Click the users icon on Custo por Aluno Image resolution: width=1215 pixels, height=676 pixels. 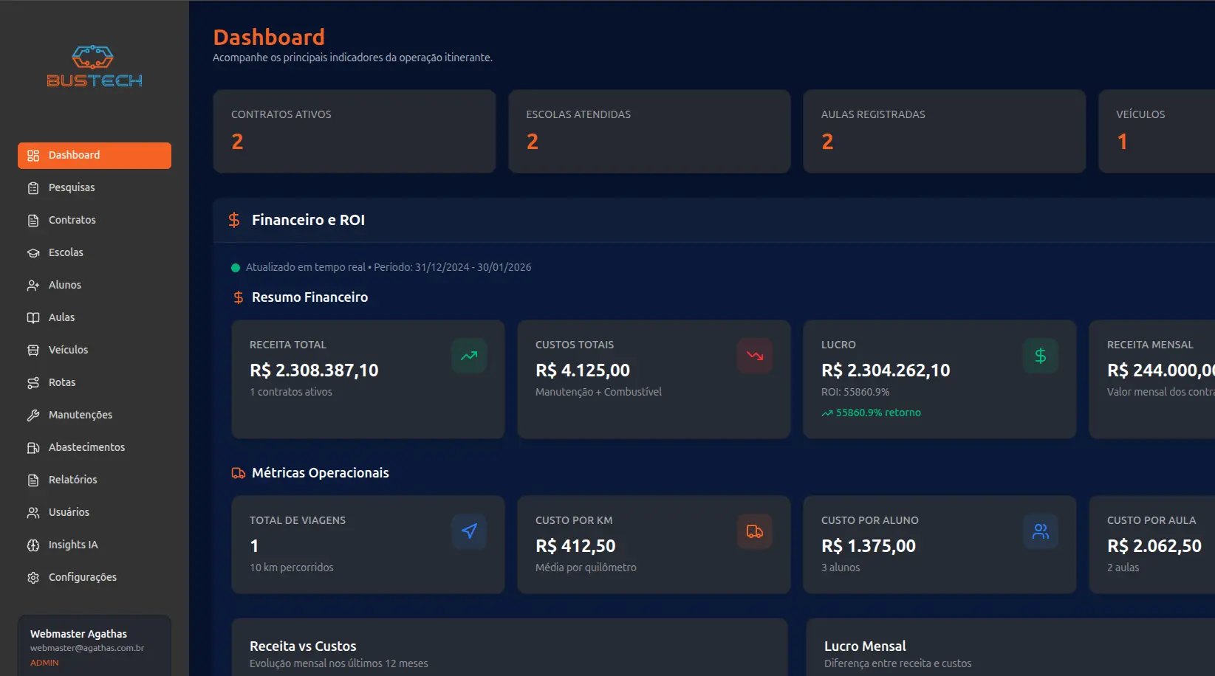point(1040,531)
